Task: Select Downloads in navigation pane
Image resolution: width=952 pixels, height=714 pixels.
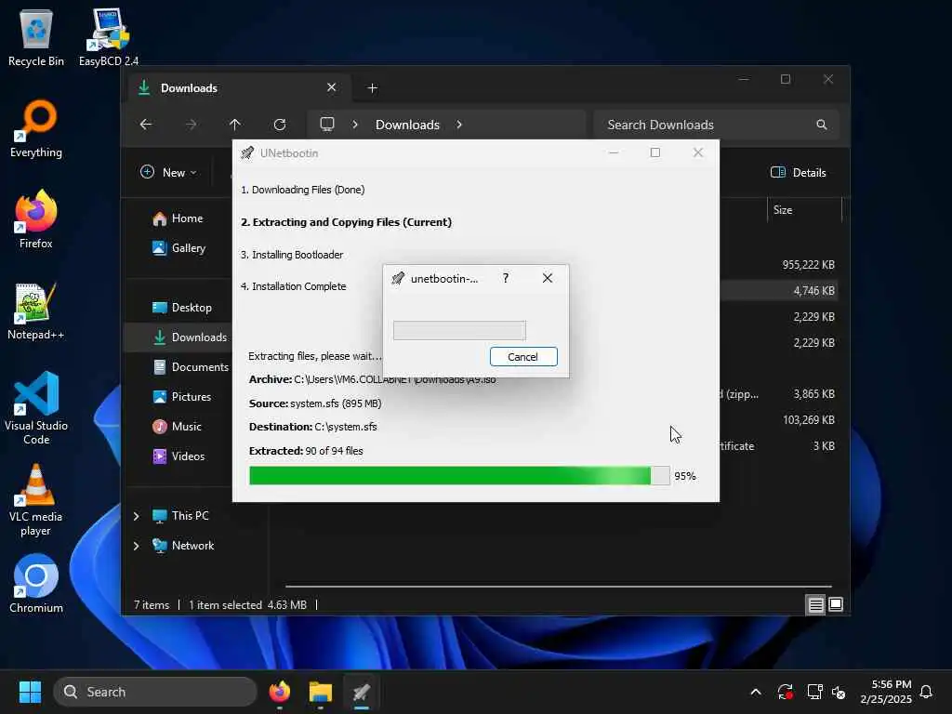Action: [x=178, y=337]
